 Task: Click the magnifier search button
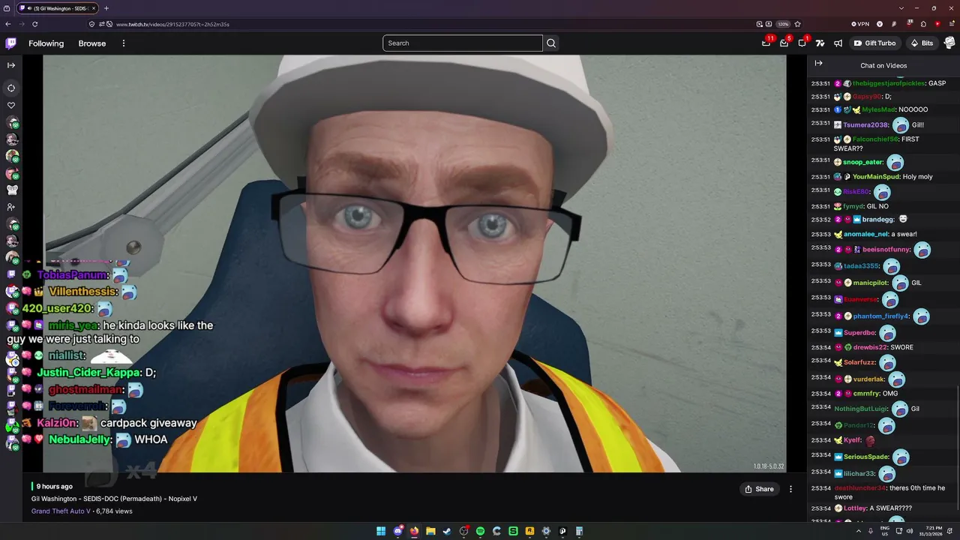coord(551,43)
